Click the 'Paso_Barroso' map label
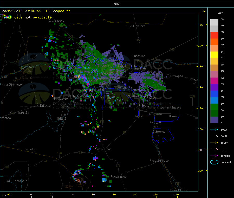 159,161
